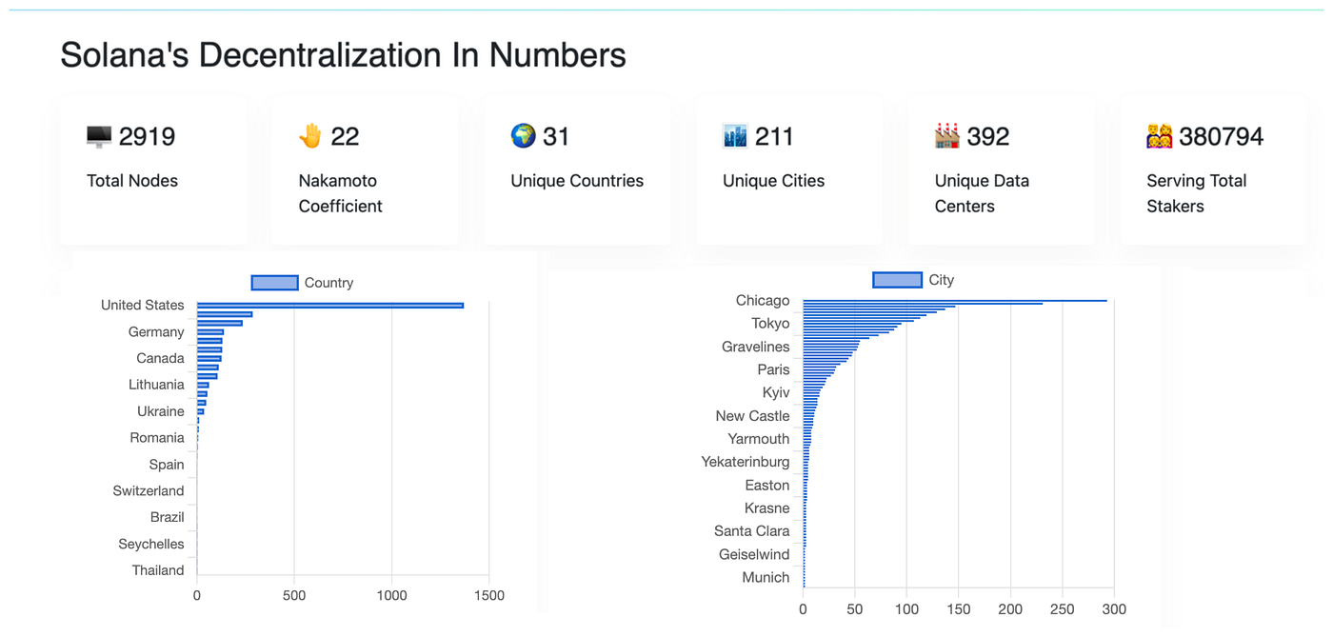Click the Country legend label
Screen dimensions: 1333x637
tap(328, 283)
